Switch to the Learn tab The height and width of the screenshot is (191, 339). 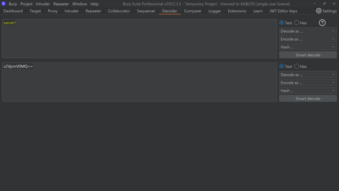pos(258,11)
